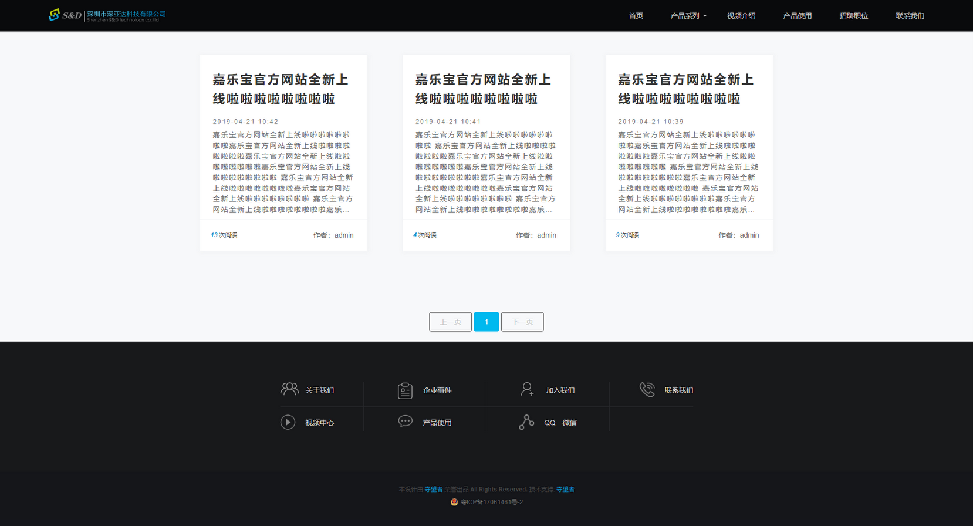Open the article card with 4 次阅读
The image size is (973, 526).
tap(483, 89)
